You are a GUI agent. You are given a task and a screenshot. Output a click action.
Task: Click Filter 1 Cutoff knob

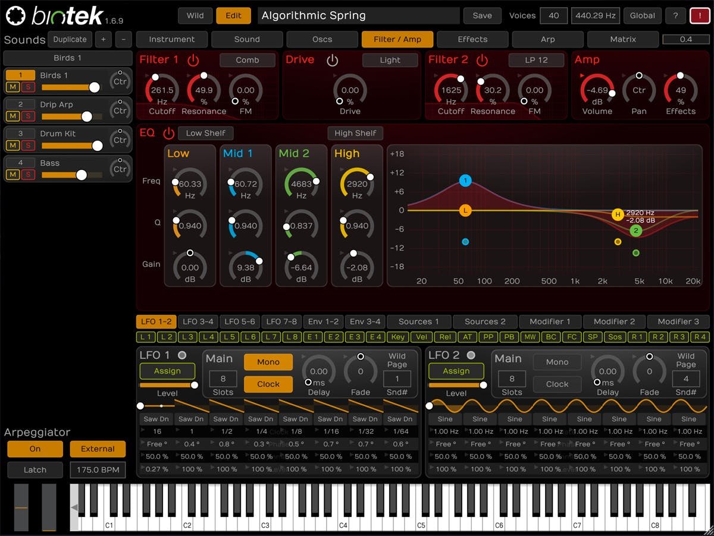point(162,90)
